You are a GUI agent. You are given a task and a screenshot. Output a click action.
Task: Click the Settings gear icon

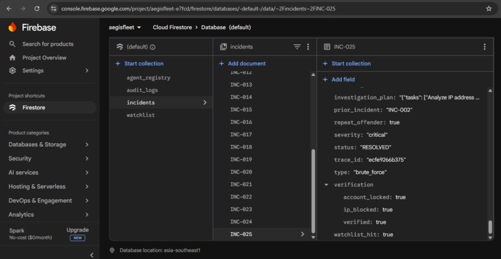click(12, 70)
